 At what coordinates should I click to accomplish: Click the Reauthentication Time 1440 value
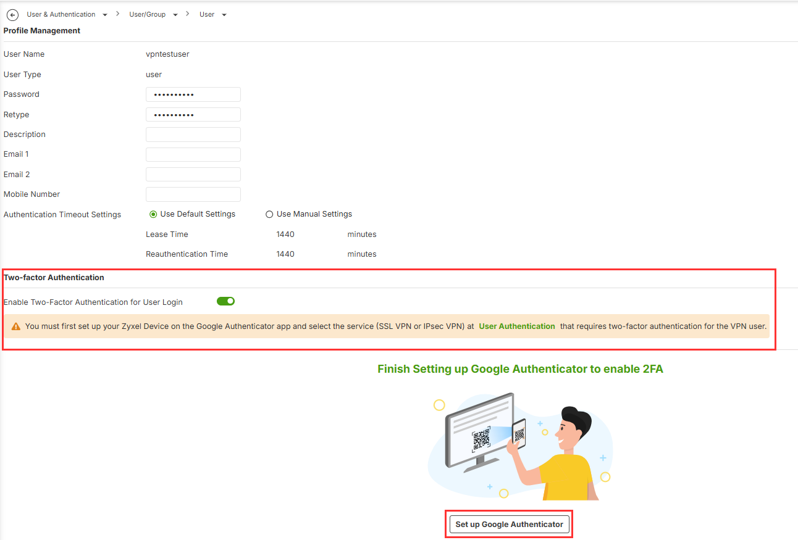[285, 254]
